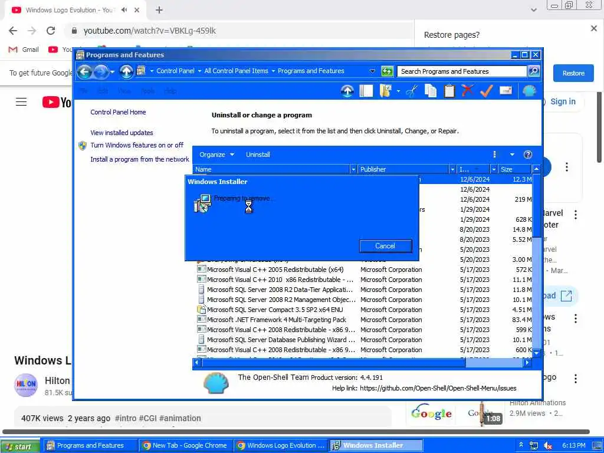This screenshot has width=604, height=453.
Task: Open Turn Windows features on or off link
Action: tap(137, 145)
